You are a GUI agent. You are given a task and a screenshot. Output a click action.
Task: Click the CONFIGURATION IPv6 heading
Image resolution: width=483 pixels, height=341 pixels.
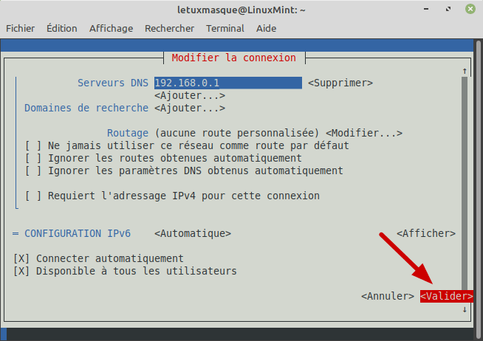point(78,233)
